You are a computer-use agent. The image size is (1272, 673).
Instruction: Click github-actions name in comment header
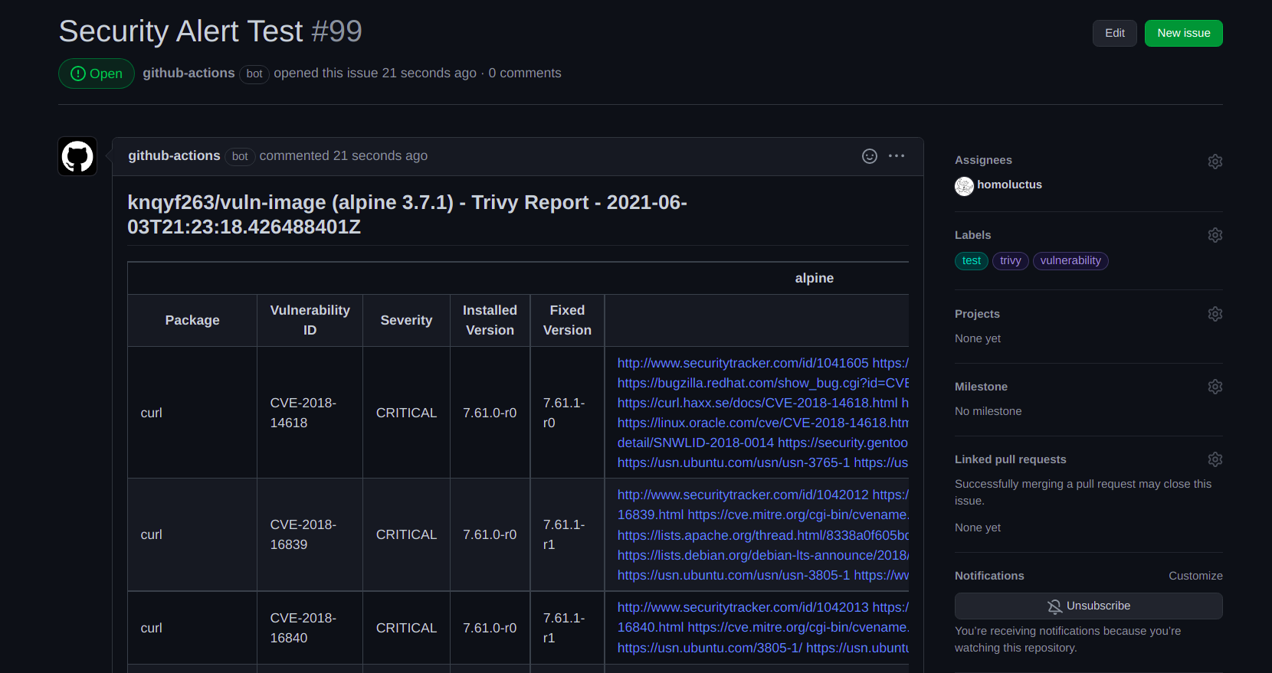174,155
